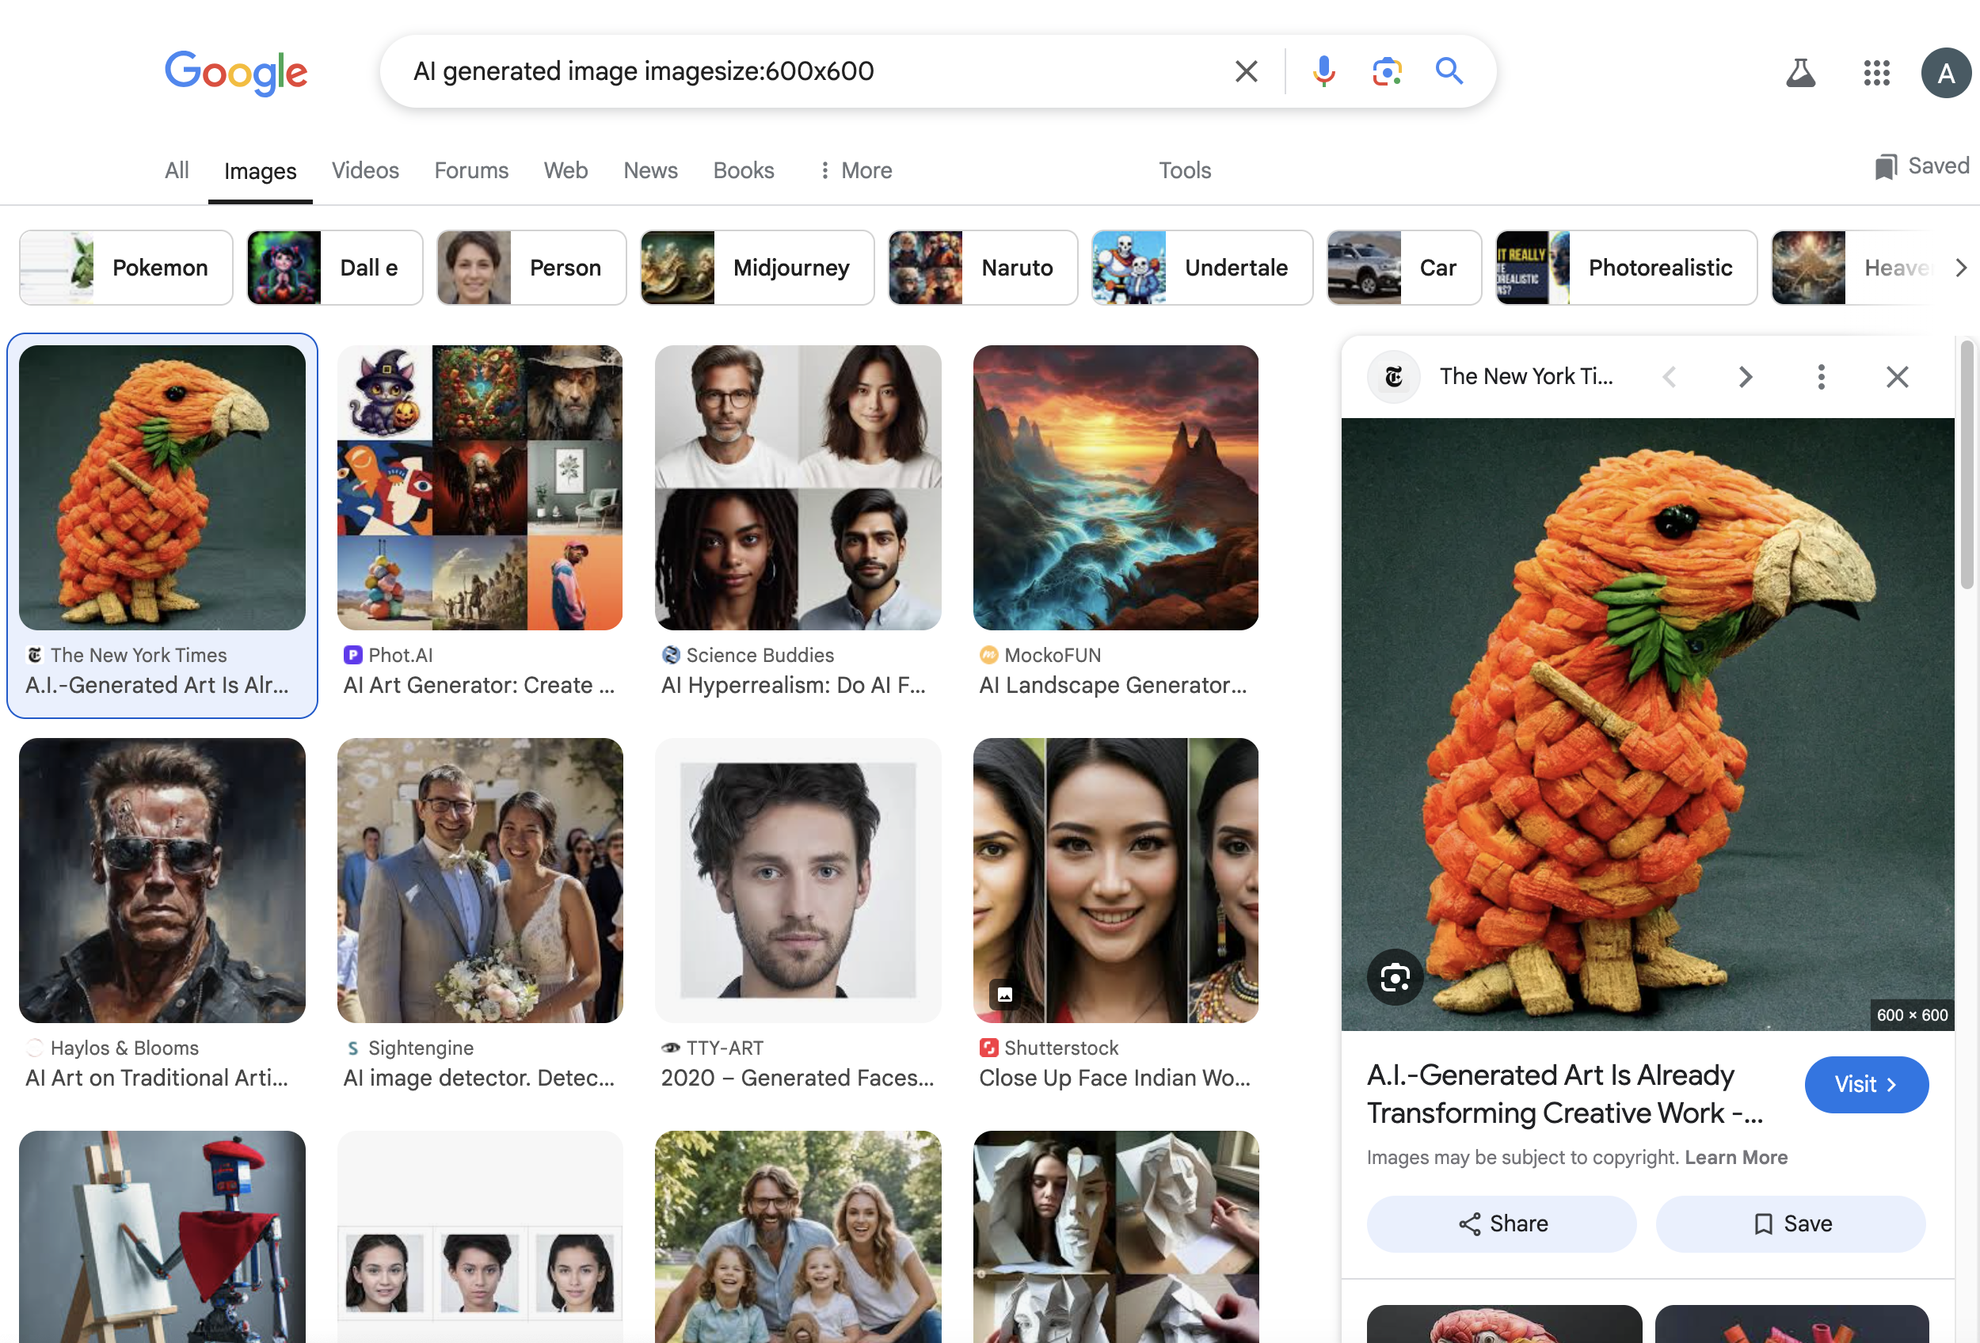This screenshot has height=1343, width=1980.
Task: Switch to the All tab
Action: pyautogui.click(x=177, y=170)
